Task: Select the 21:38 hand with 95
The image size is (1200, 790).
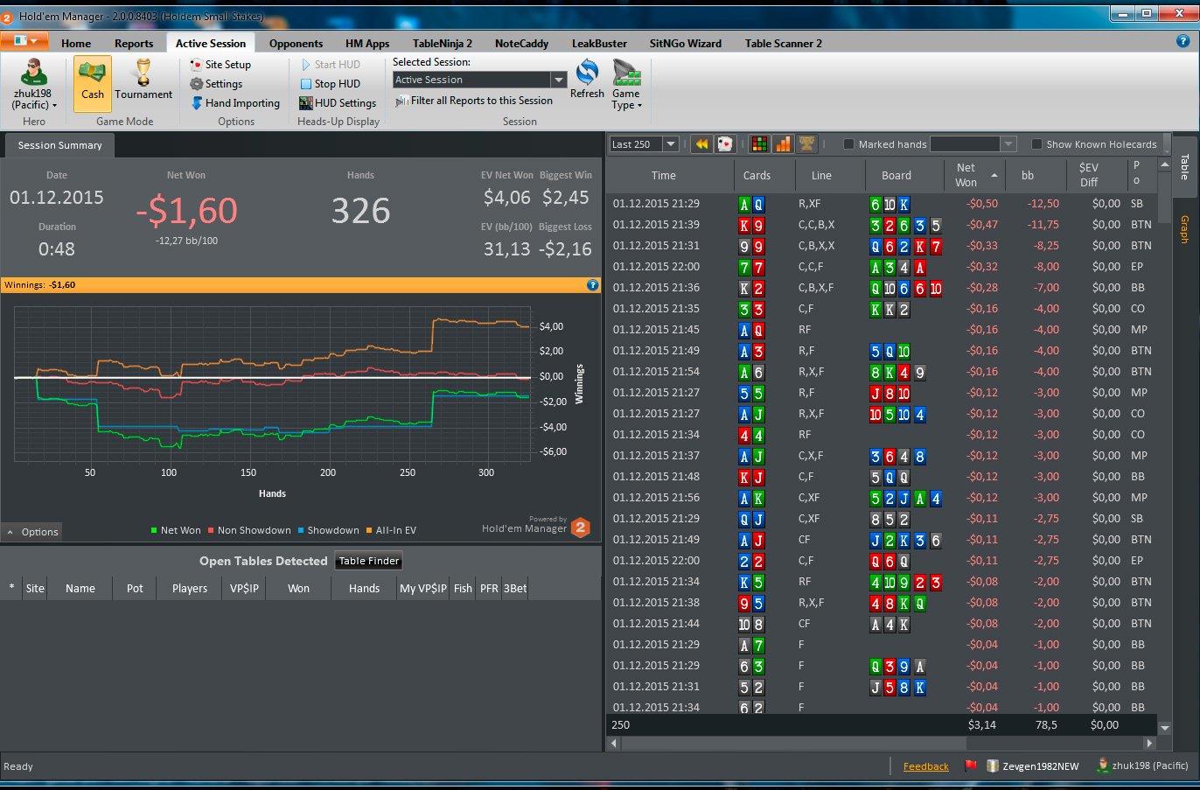Action: pos(882,603)
